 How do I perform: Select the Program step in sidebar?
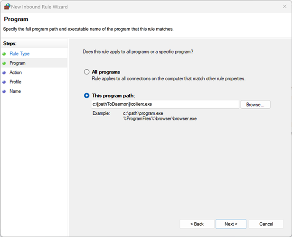pyautogui.click(x=18, y=63)
